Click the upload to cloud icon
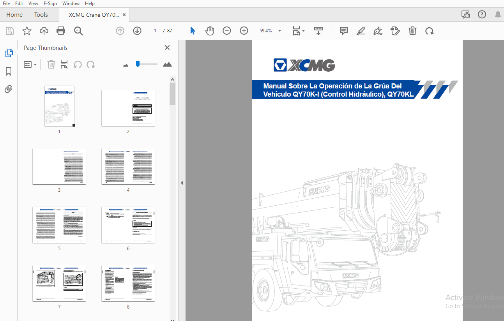 (44, 31)
